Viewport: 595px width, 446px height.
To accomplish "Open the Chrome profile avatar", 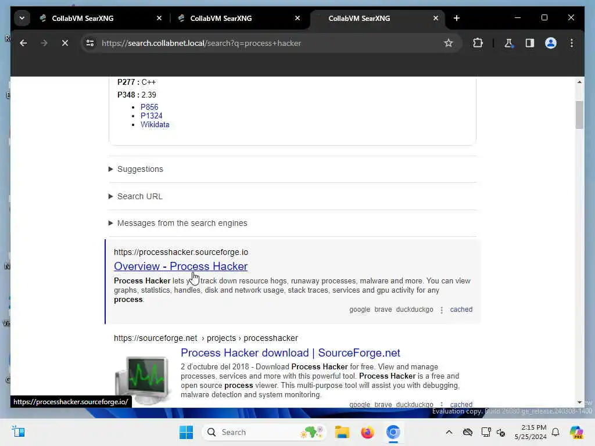I will (551, 43).
